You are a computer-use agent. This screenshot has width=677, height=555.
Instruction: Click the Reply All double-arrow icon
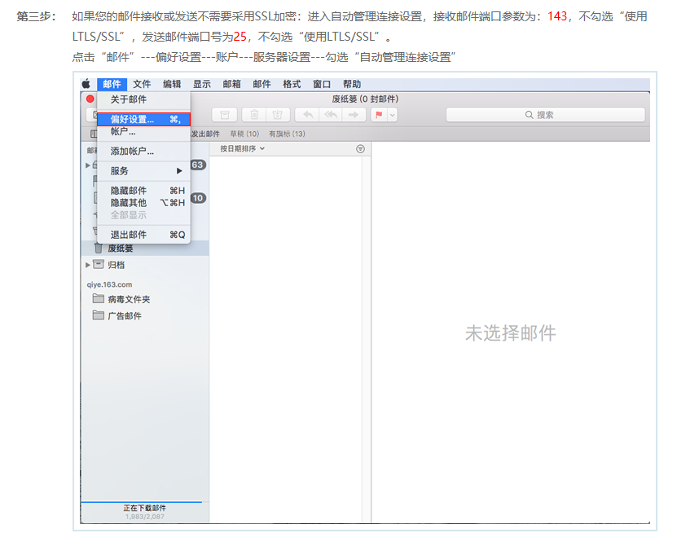331,115
